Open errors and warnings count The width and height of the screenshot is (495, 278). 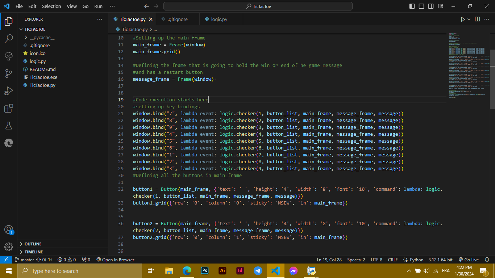(x=67, y=260)
